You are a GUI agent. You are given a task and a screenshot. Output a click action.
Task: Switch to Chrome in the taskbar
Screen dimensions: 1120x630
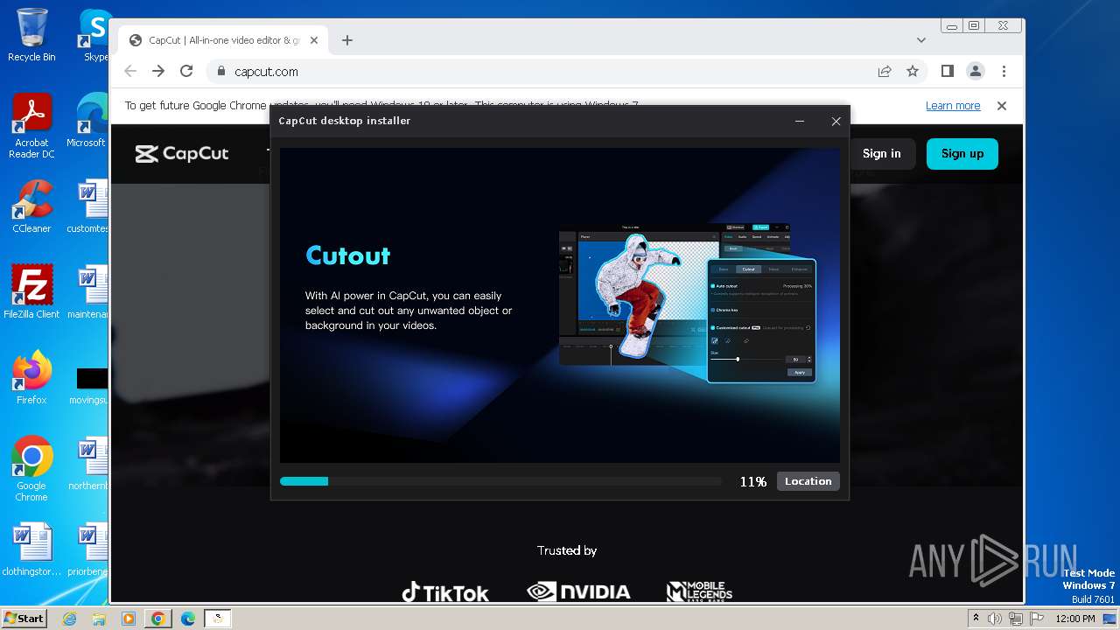158,619
